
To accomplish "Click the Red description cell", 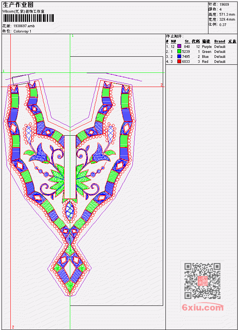I will (205, 62).
